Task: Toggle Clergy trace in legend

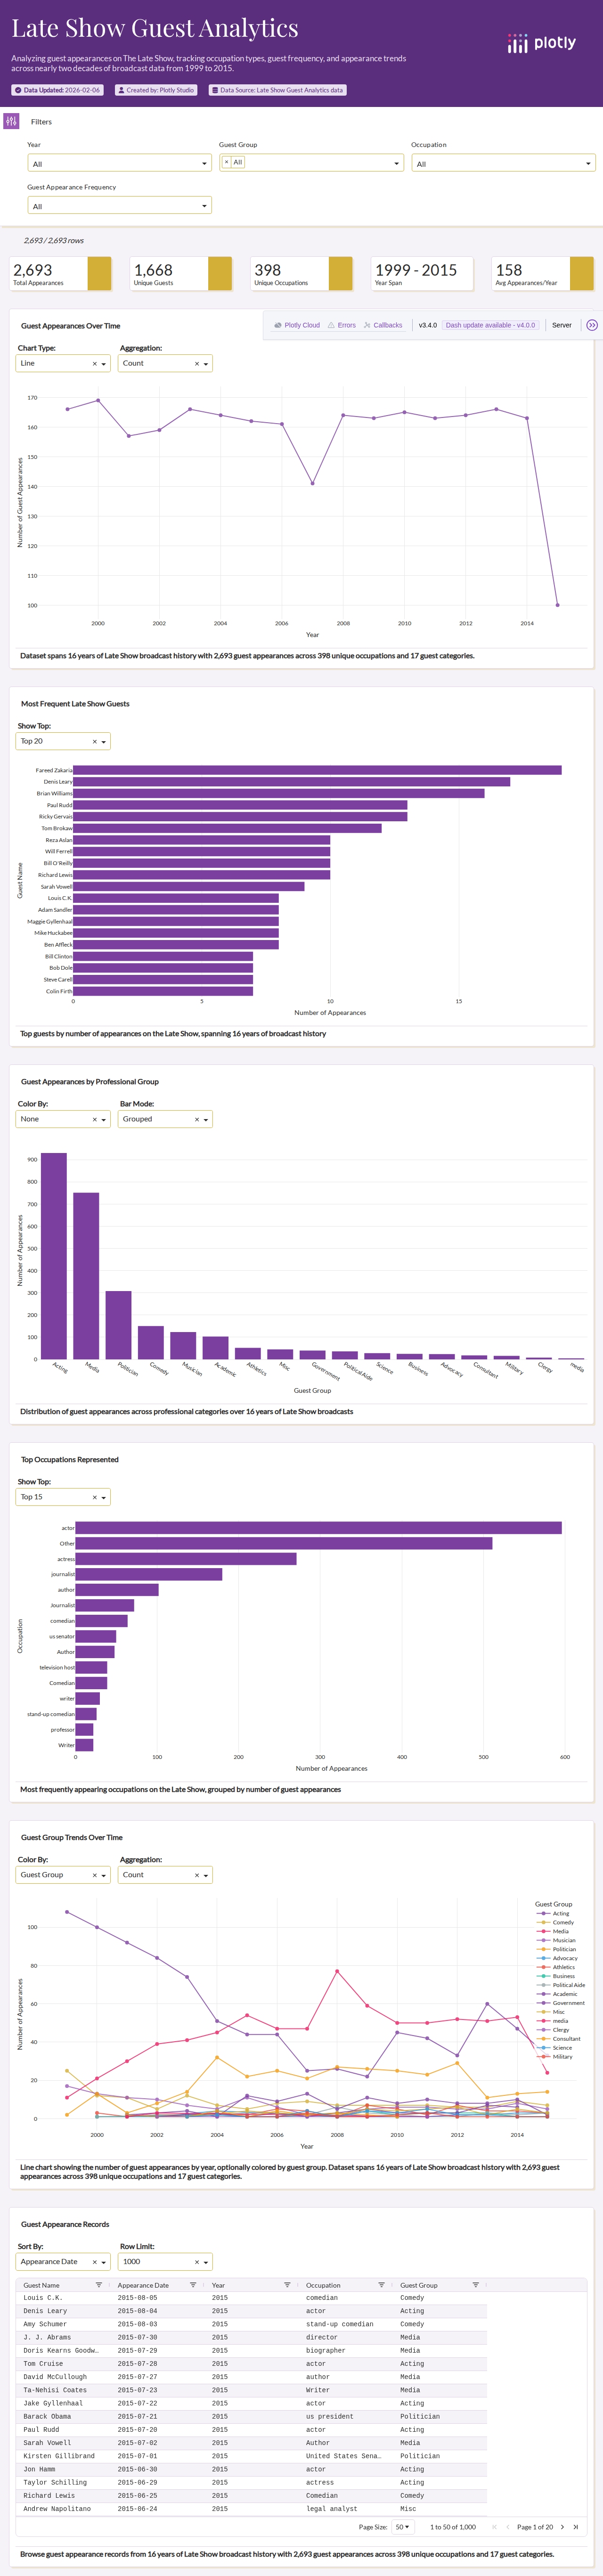Action: pos(554,2030)
